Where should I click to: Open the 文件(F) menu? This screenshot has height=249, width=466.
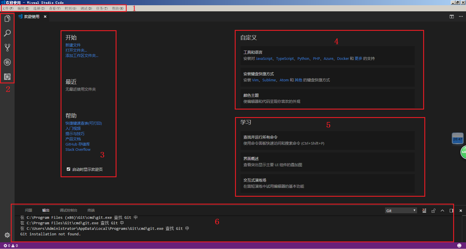[x=8, y=8]
